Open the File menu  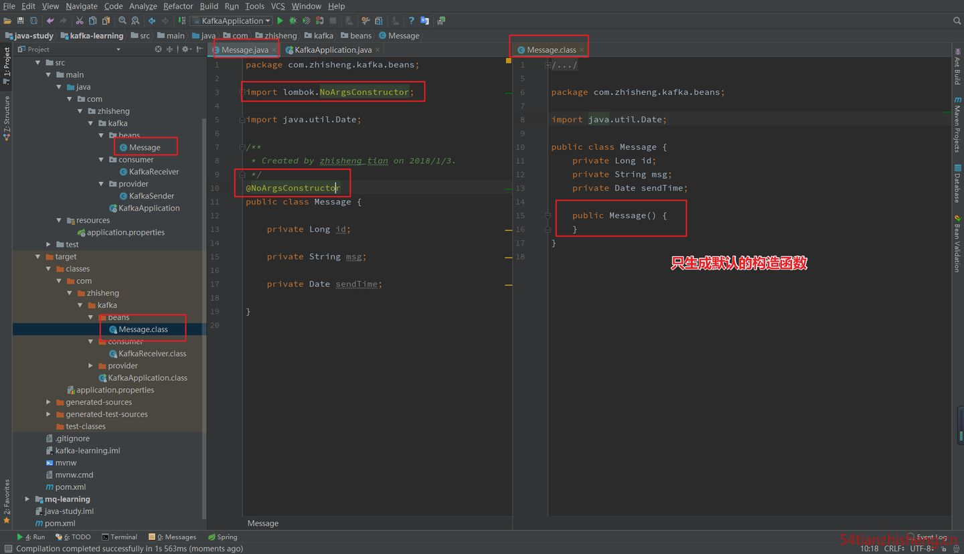pos(9,6)
